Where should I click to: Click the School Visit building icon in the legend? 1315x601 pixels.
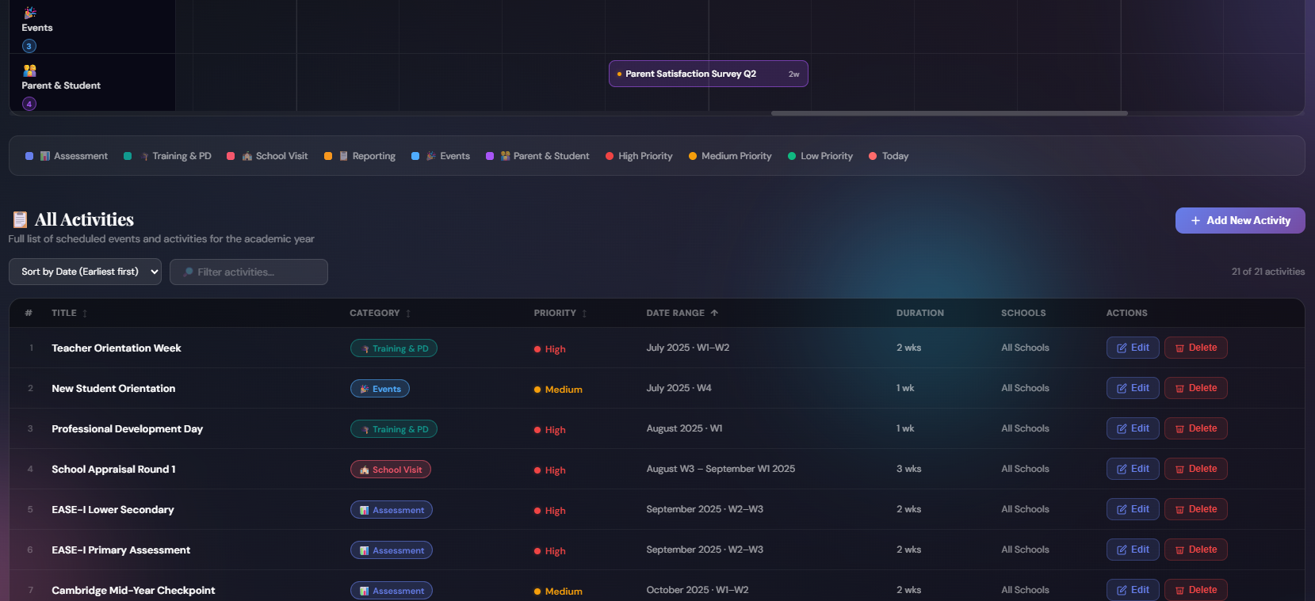click(247, 156)
